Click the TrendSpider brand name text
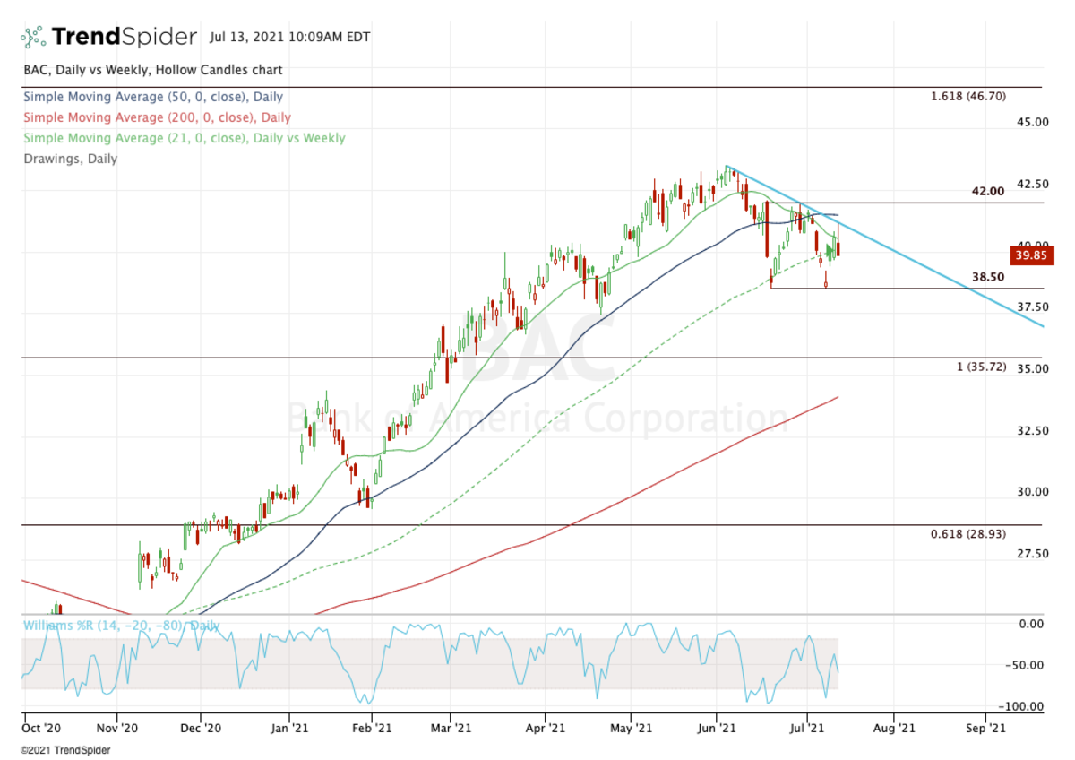Image resolution: width=1075 pixels, height=760 pixels. click(124, 37)
